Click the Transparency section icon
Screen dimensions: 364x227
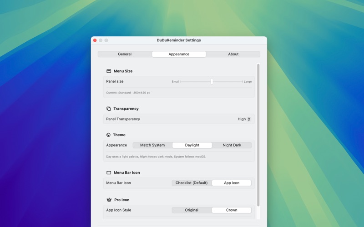coord(109,109)
